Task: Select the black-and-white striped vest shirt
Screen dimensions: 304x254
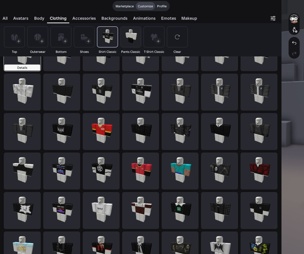Action: (x=22, y=171)
